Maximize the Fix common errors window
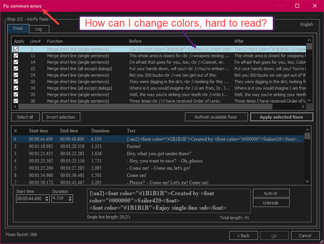The image size is (324, 244). [297, 6]
